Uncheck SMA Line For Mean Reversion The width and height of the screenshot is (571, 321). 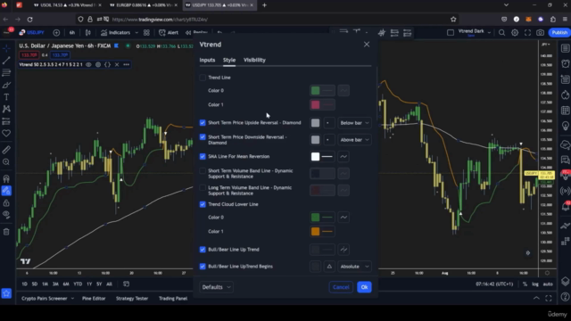pos(203,157)
